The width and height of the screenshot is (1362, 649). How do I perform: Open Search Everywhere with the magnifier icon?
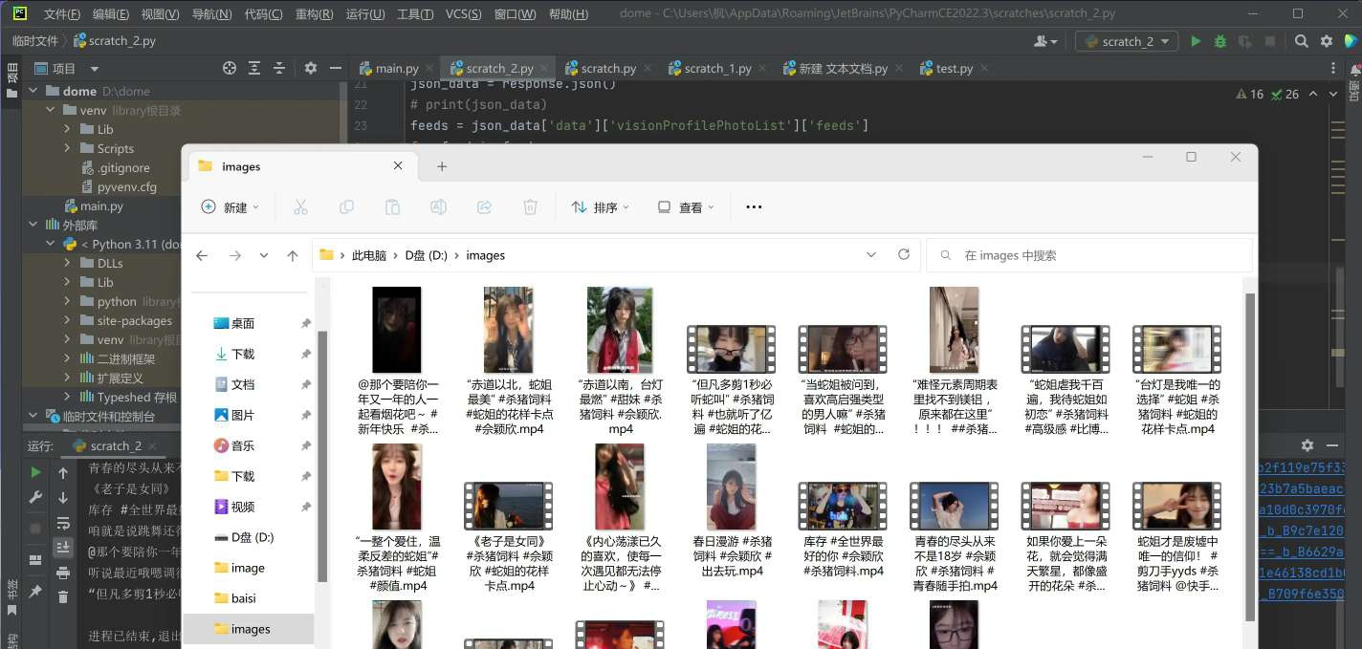(x=1301, y=41)
